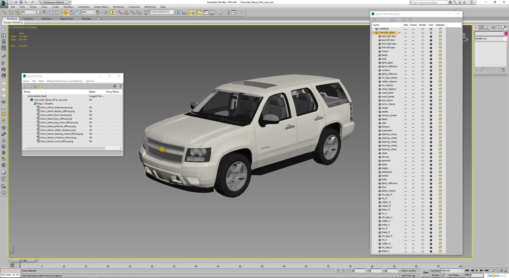Toggle Radiosity for windows layer
The image size is (509, 278).
click(440, 70)
